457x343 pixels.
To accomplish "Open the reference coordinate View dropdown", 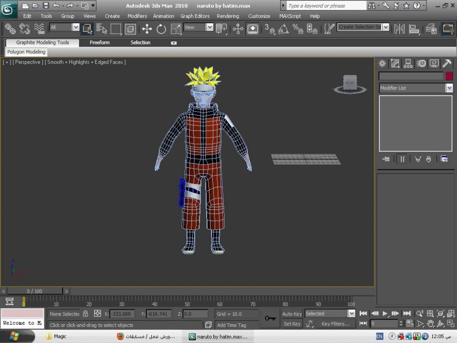I will click(210, 27).
